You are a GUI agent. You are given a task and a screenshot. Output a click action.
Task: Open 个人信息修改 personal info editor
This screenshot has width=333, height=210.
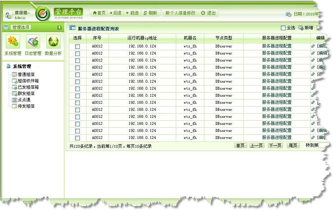[x=180, y=13]
